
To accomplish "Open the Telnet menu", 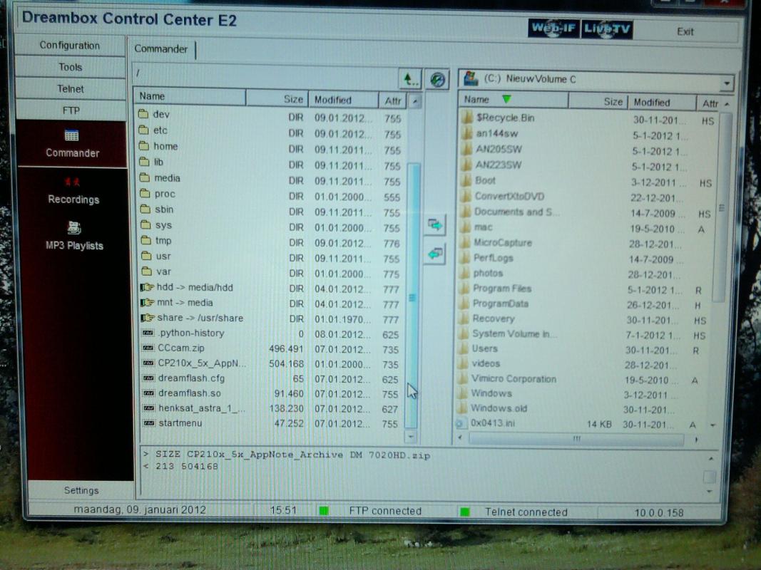I will pos(70,88).
